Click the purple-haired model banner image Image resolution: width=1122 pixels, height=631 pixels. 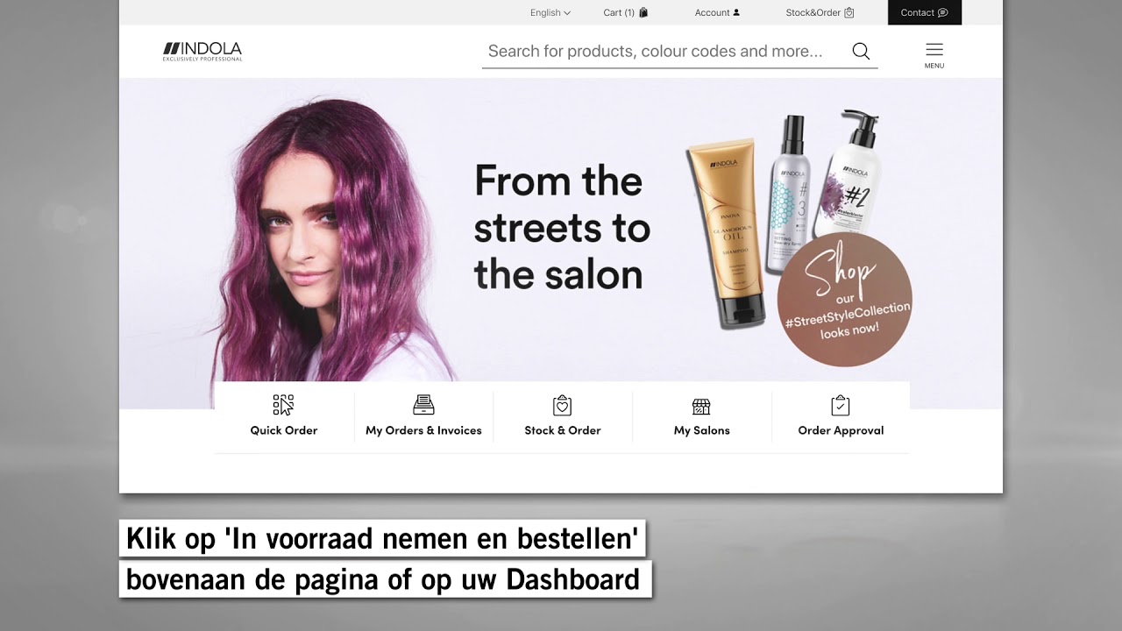[329, 241]
